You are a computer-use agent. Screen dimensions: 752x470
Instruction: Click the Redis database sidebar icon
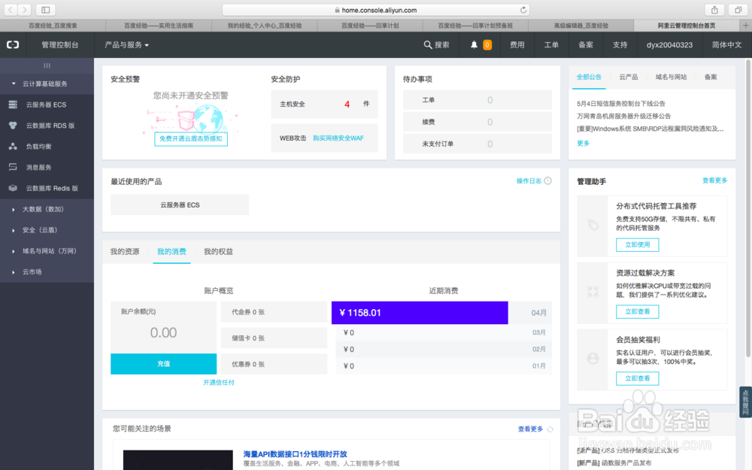click(x=13, y=188)
